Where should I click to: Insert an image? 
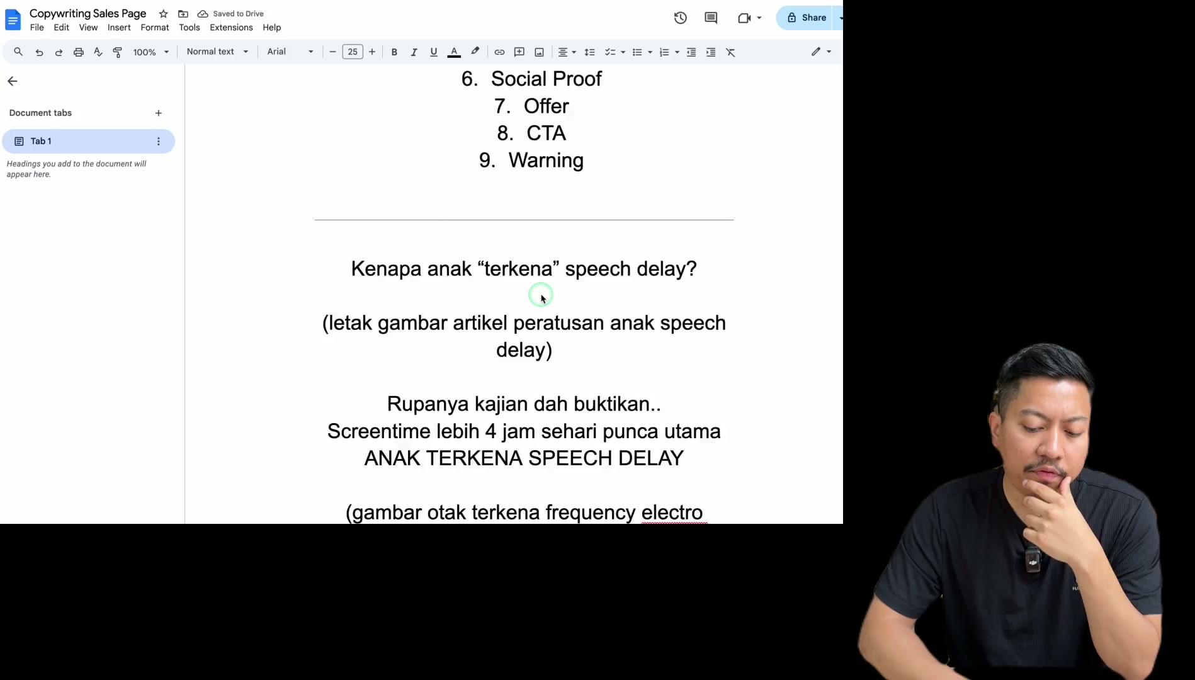pyautogui.click(x=539, y=52)
